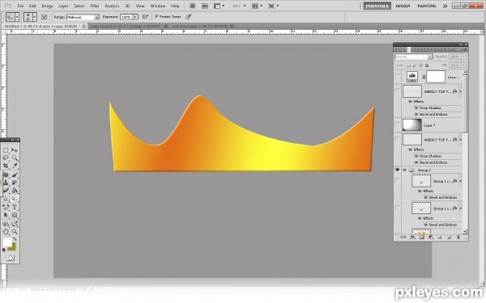Image resolution: width=486 pixels, height=303 pixels.
Task: Select the History Brush tool
Action: [15, 183]
